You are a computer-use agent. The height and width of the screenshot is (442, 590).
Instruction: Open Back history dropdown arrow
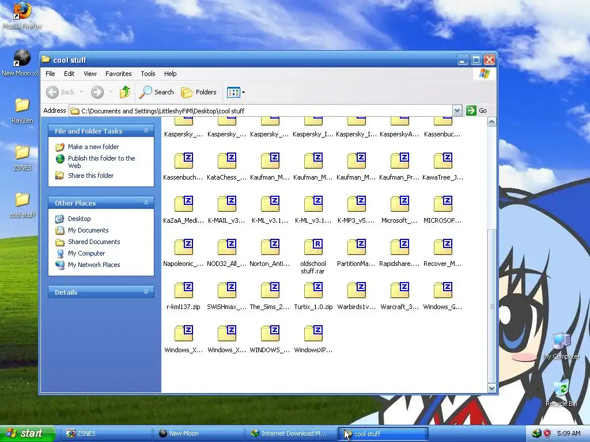point(81,92)
